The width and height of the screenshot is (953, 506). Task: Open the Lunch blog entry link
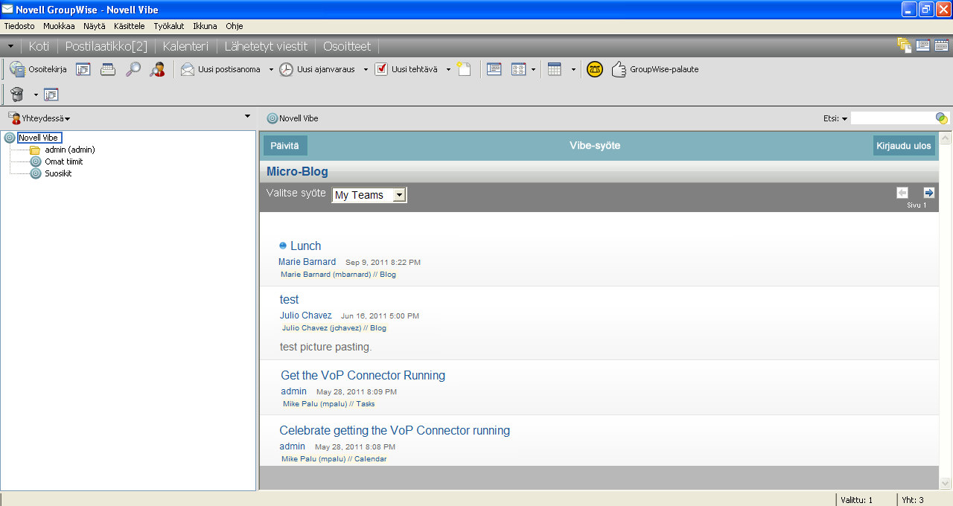305,246
